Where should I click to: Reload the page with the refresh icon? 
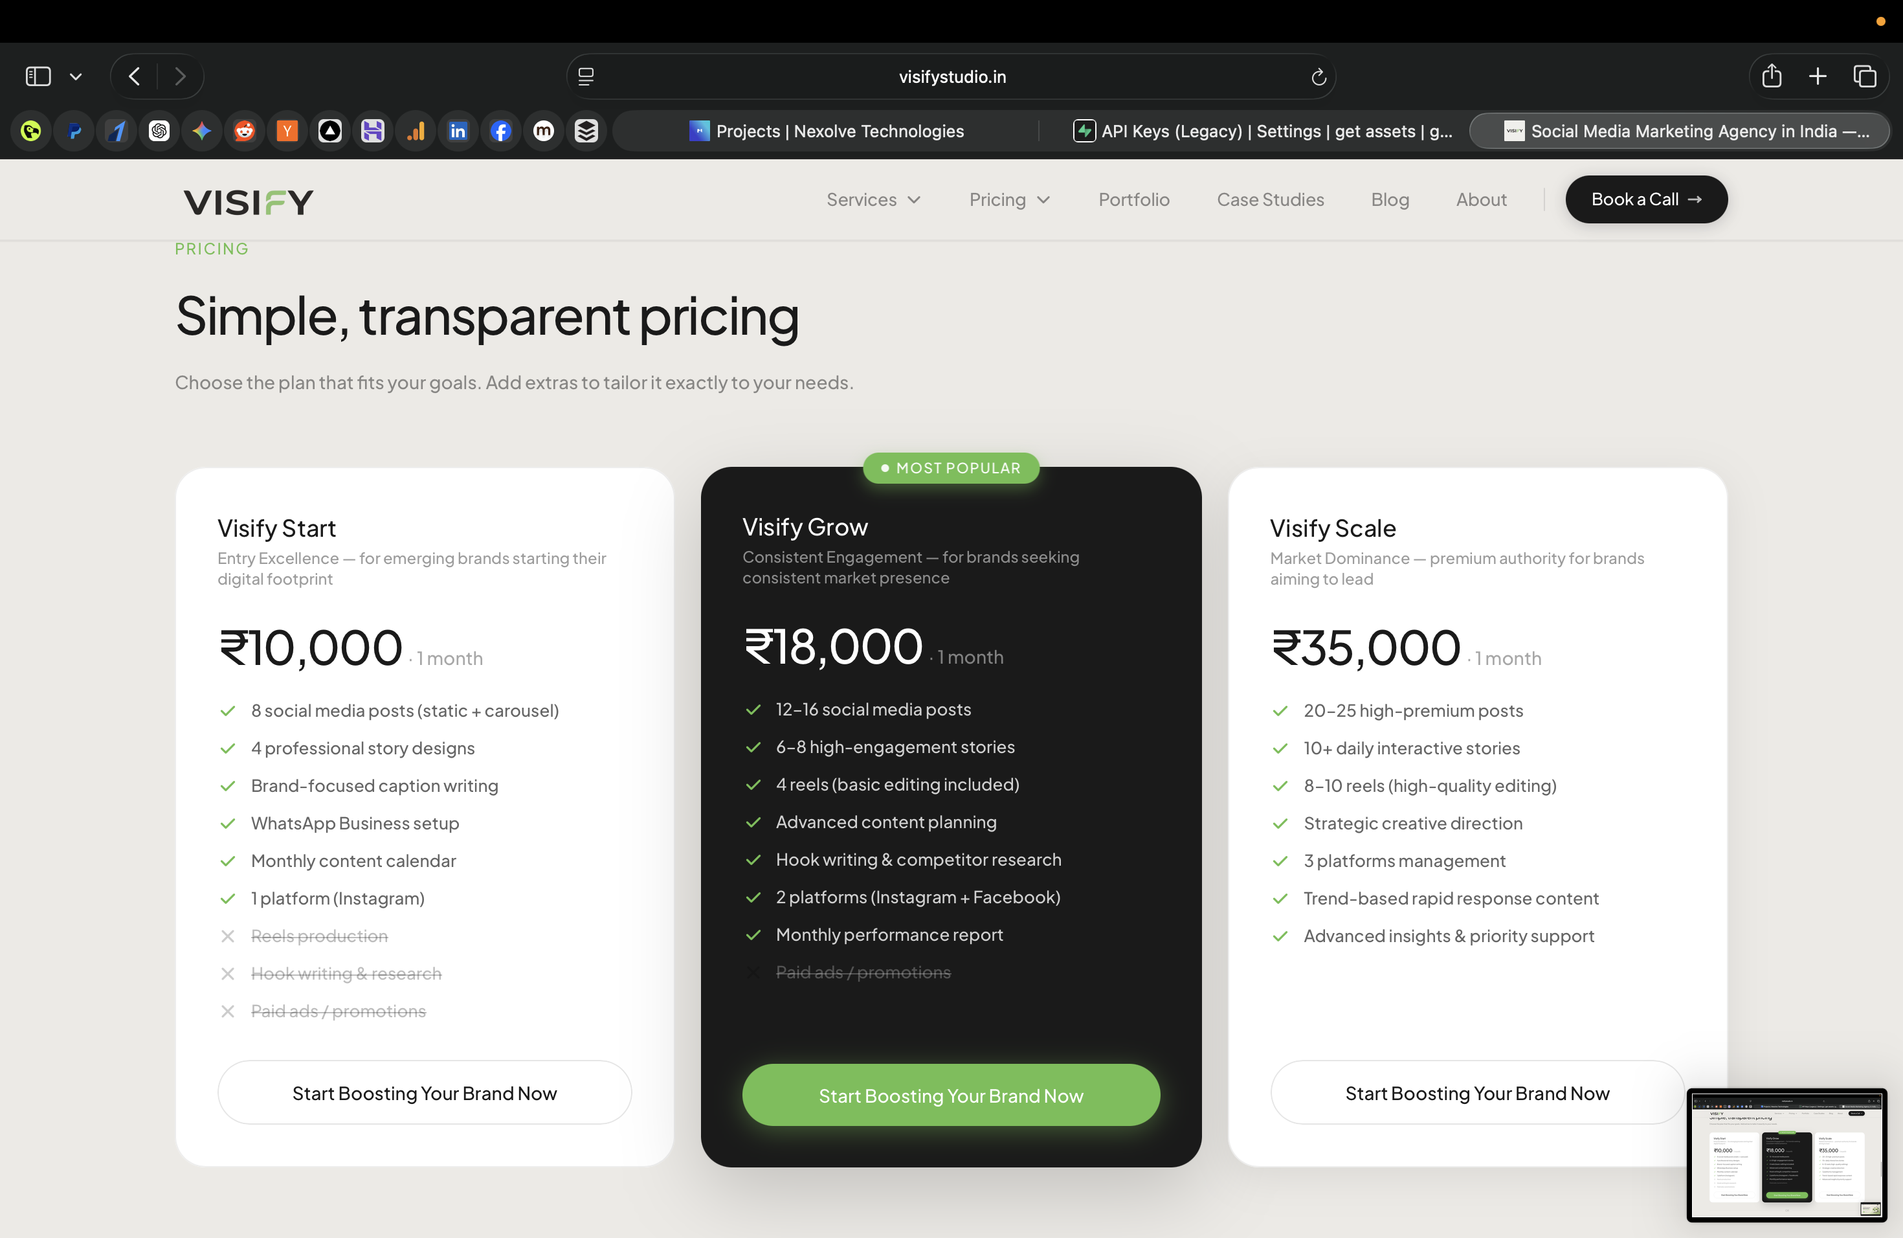pos(1319,77)
